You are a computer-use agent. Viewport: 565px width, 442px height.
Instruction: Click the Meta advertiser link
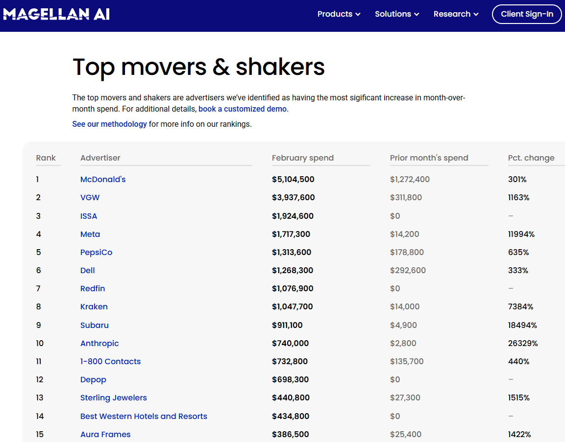pyautogui.click(x=90, y=234)
